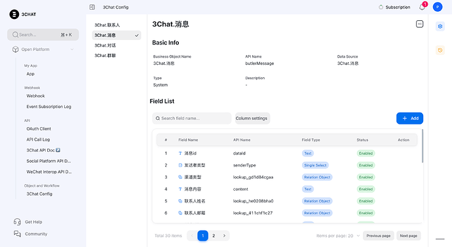452x247 pixels.
Task: Click the Subscription status icon
Action: [x=381, y=7]
